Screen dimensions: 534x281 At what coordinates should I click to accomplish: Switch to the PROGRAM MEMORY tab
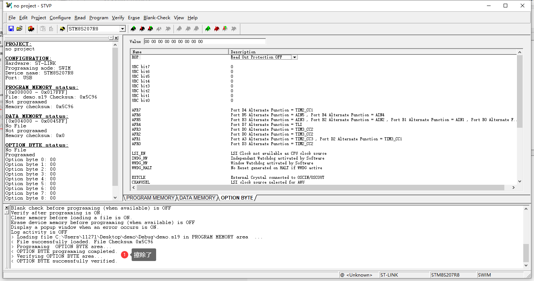[x=150, y=198]
